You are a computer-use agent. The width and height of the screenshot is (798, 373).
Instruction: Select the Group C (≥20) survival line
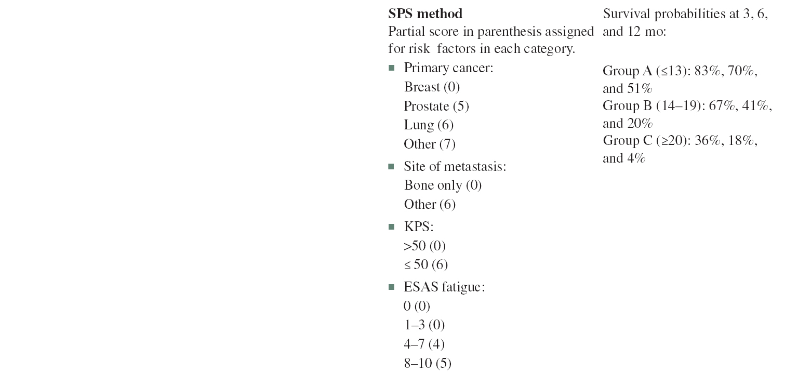click(680, 141)
